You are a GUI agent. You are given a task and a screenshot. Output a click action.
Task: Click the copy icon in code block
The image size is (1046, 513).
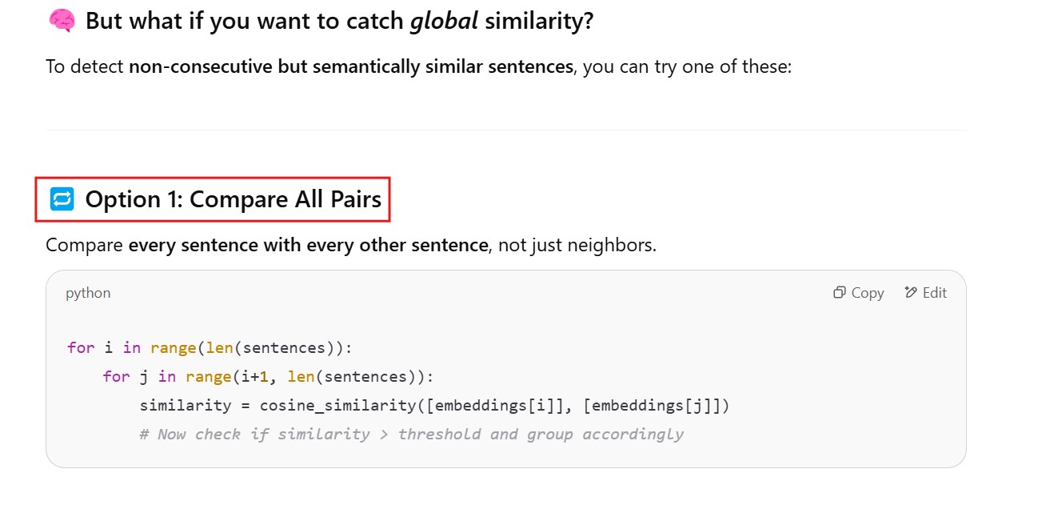click(839, 293)
